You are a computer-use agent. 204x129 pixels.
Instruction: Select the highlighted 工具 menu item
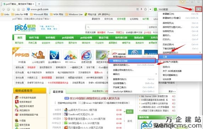[x=180, y=57]
